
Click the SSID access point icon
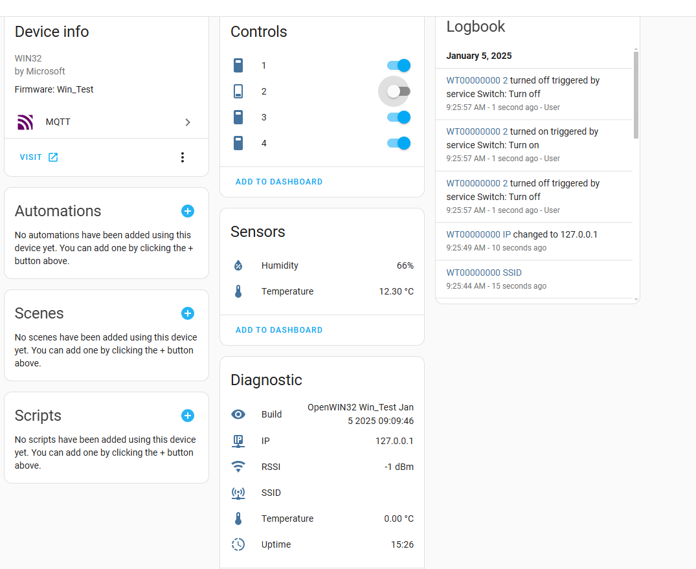(238, 493)
